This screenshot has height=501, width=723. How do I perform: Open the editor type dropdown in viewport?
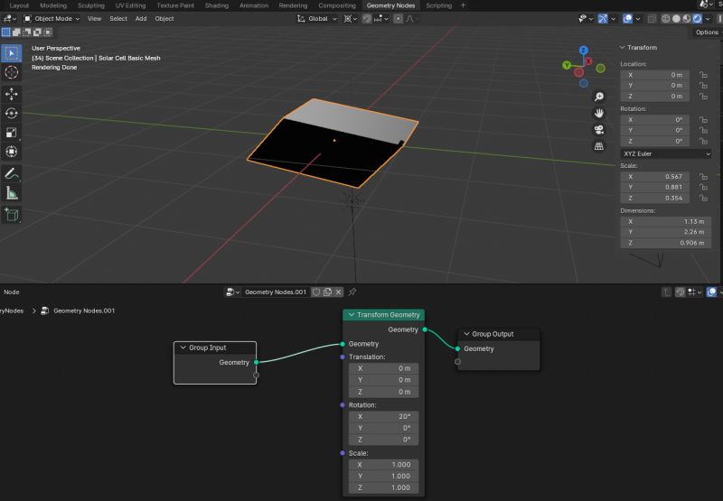(x=10, y=18)
